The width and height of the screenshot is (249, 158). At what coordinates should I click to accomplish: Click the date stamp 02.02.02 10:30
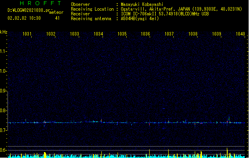coord(24,18)
